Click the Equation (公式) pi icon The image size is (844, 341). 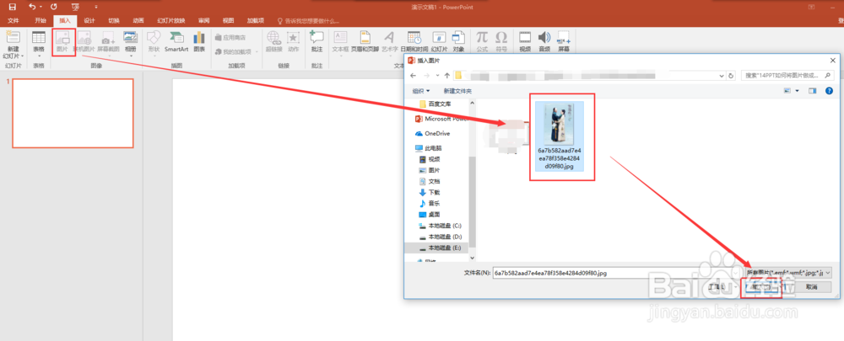tap(482, 42)
